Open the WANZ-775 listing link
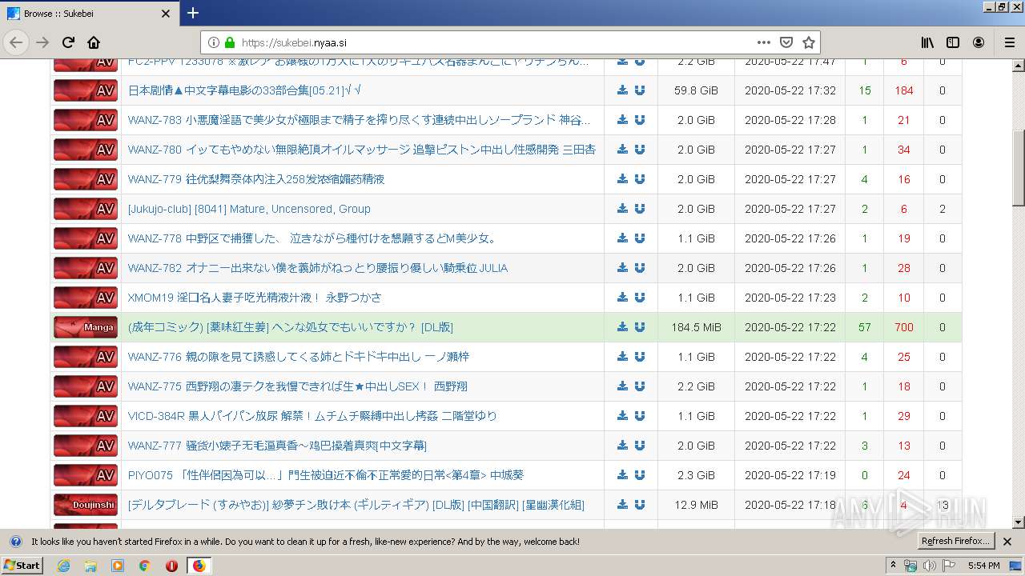 tap(298, 386)
